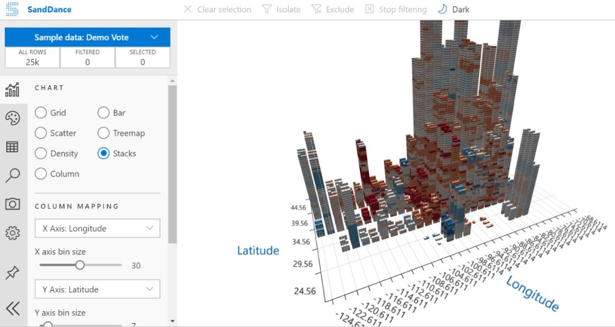The width and height of the screenshot is (615, 327).
Task: Open the Chart panel icon in sidebar
Action: click(13, 90)
